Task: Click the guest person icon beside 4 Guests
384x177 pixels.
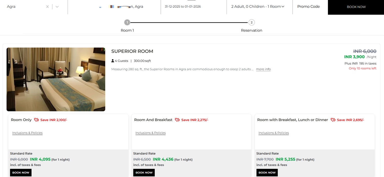Action: (112, 61)
